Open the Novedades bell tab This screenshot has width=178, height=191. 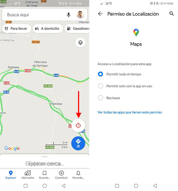coord(78,175)
